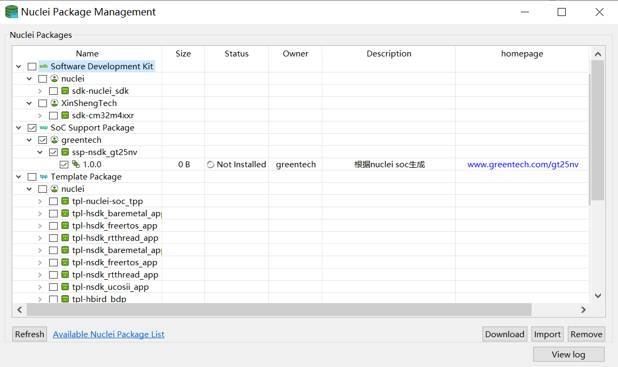Image resolution: width=618 pixels, height=367 pixels.
Task: Click owner icon of nuclei under Template Package
Action: click(x=54, y=189)
